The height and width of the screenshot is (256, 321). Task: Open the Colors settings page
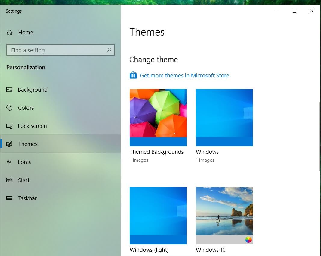coord(60,108)
